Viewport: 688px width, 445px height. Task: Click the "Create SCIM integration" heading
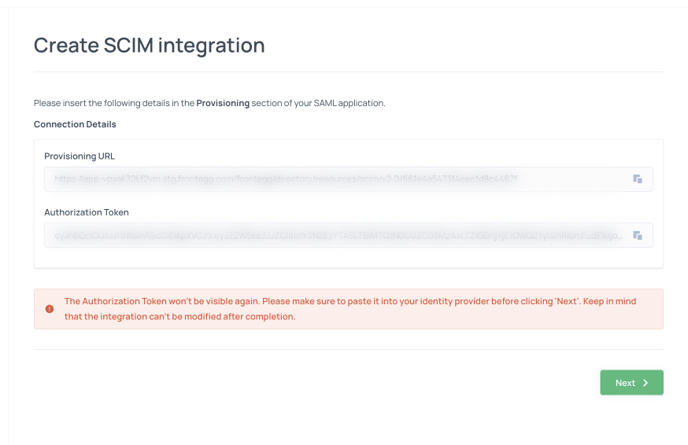tap(149, 46)
